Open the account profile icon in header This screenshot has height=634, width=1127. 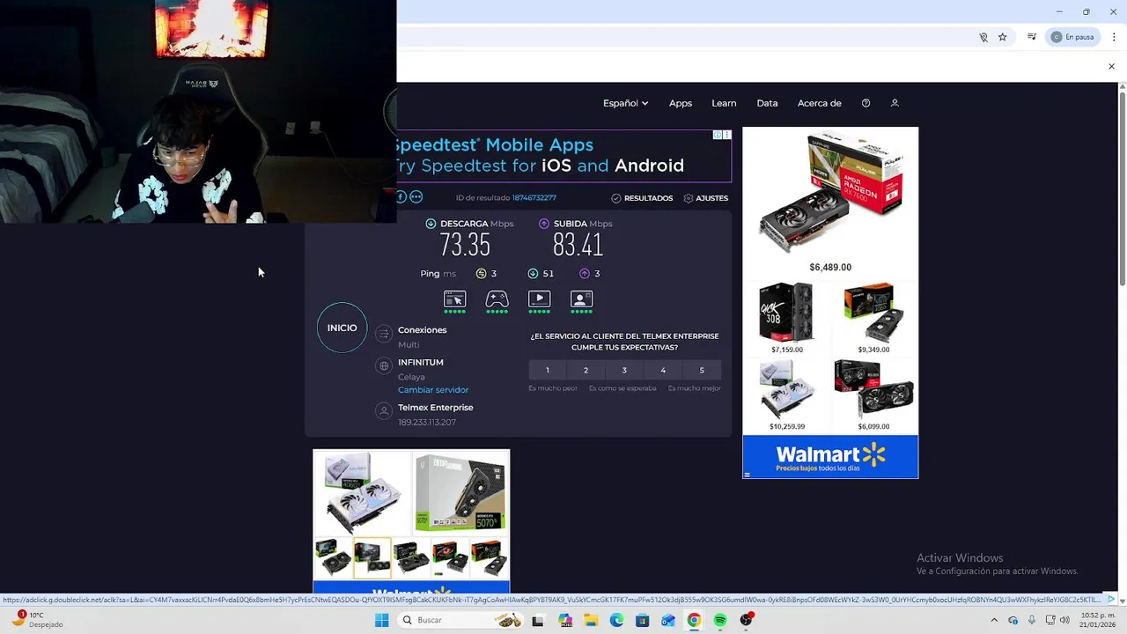[895, 103]
